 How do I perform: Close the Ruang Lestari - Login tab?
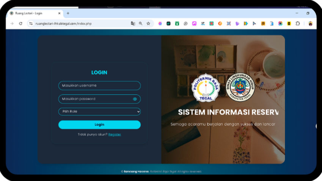tap(59, 13)
